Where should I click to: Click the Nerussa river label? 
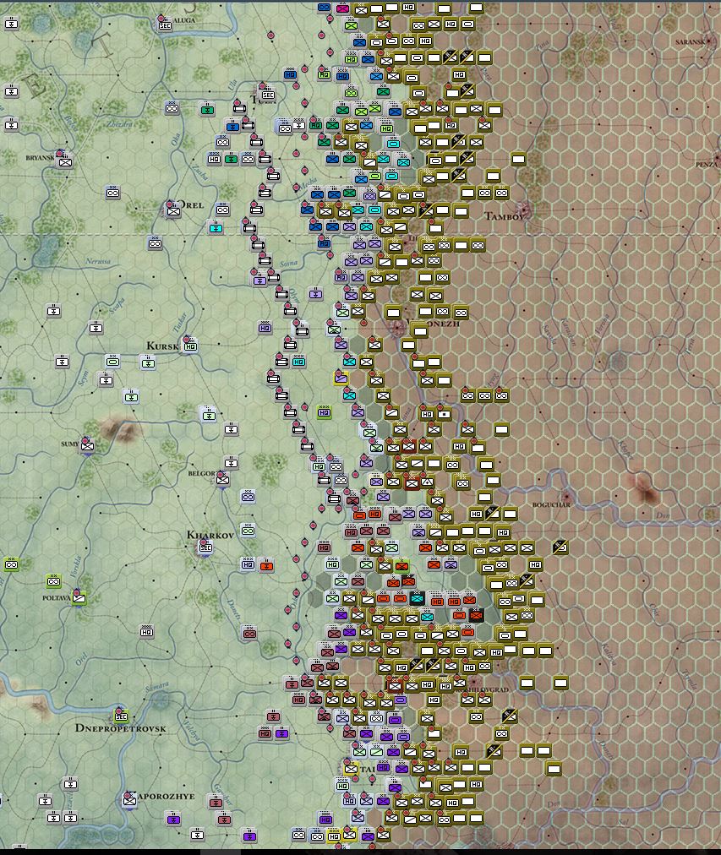tap(97, 261)
